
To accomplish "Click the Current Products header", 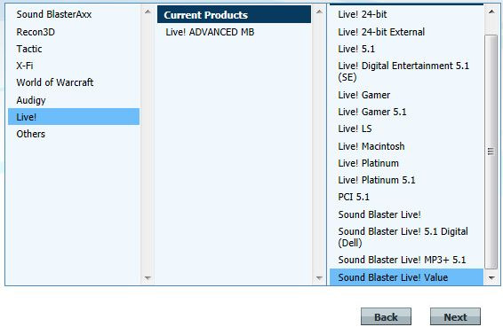I will click(234, 15).
